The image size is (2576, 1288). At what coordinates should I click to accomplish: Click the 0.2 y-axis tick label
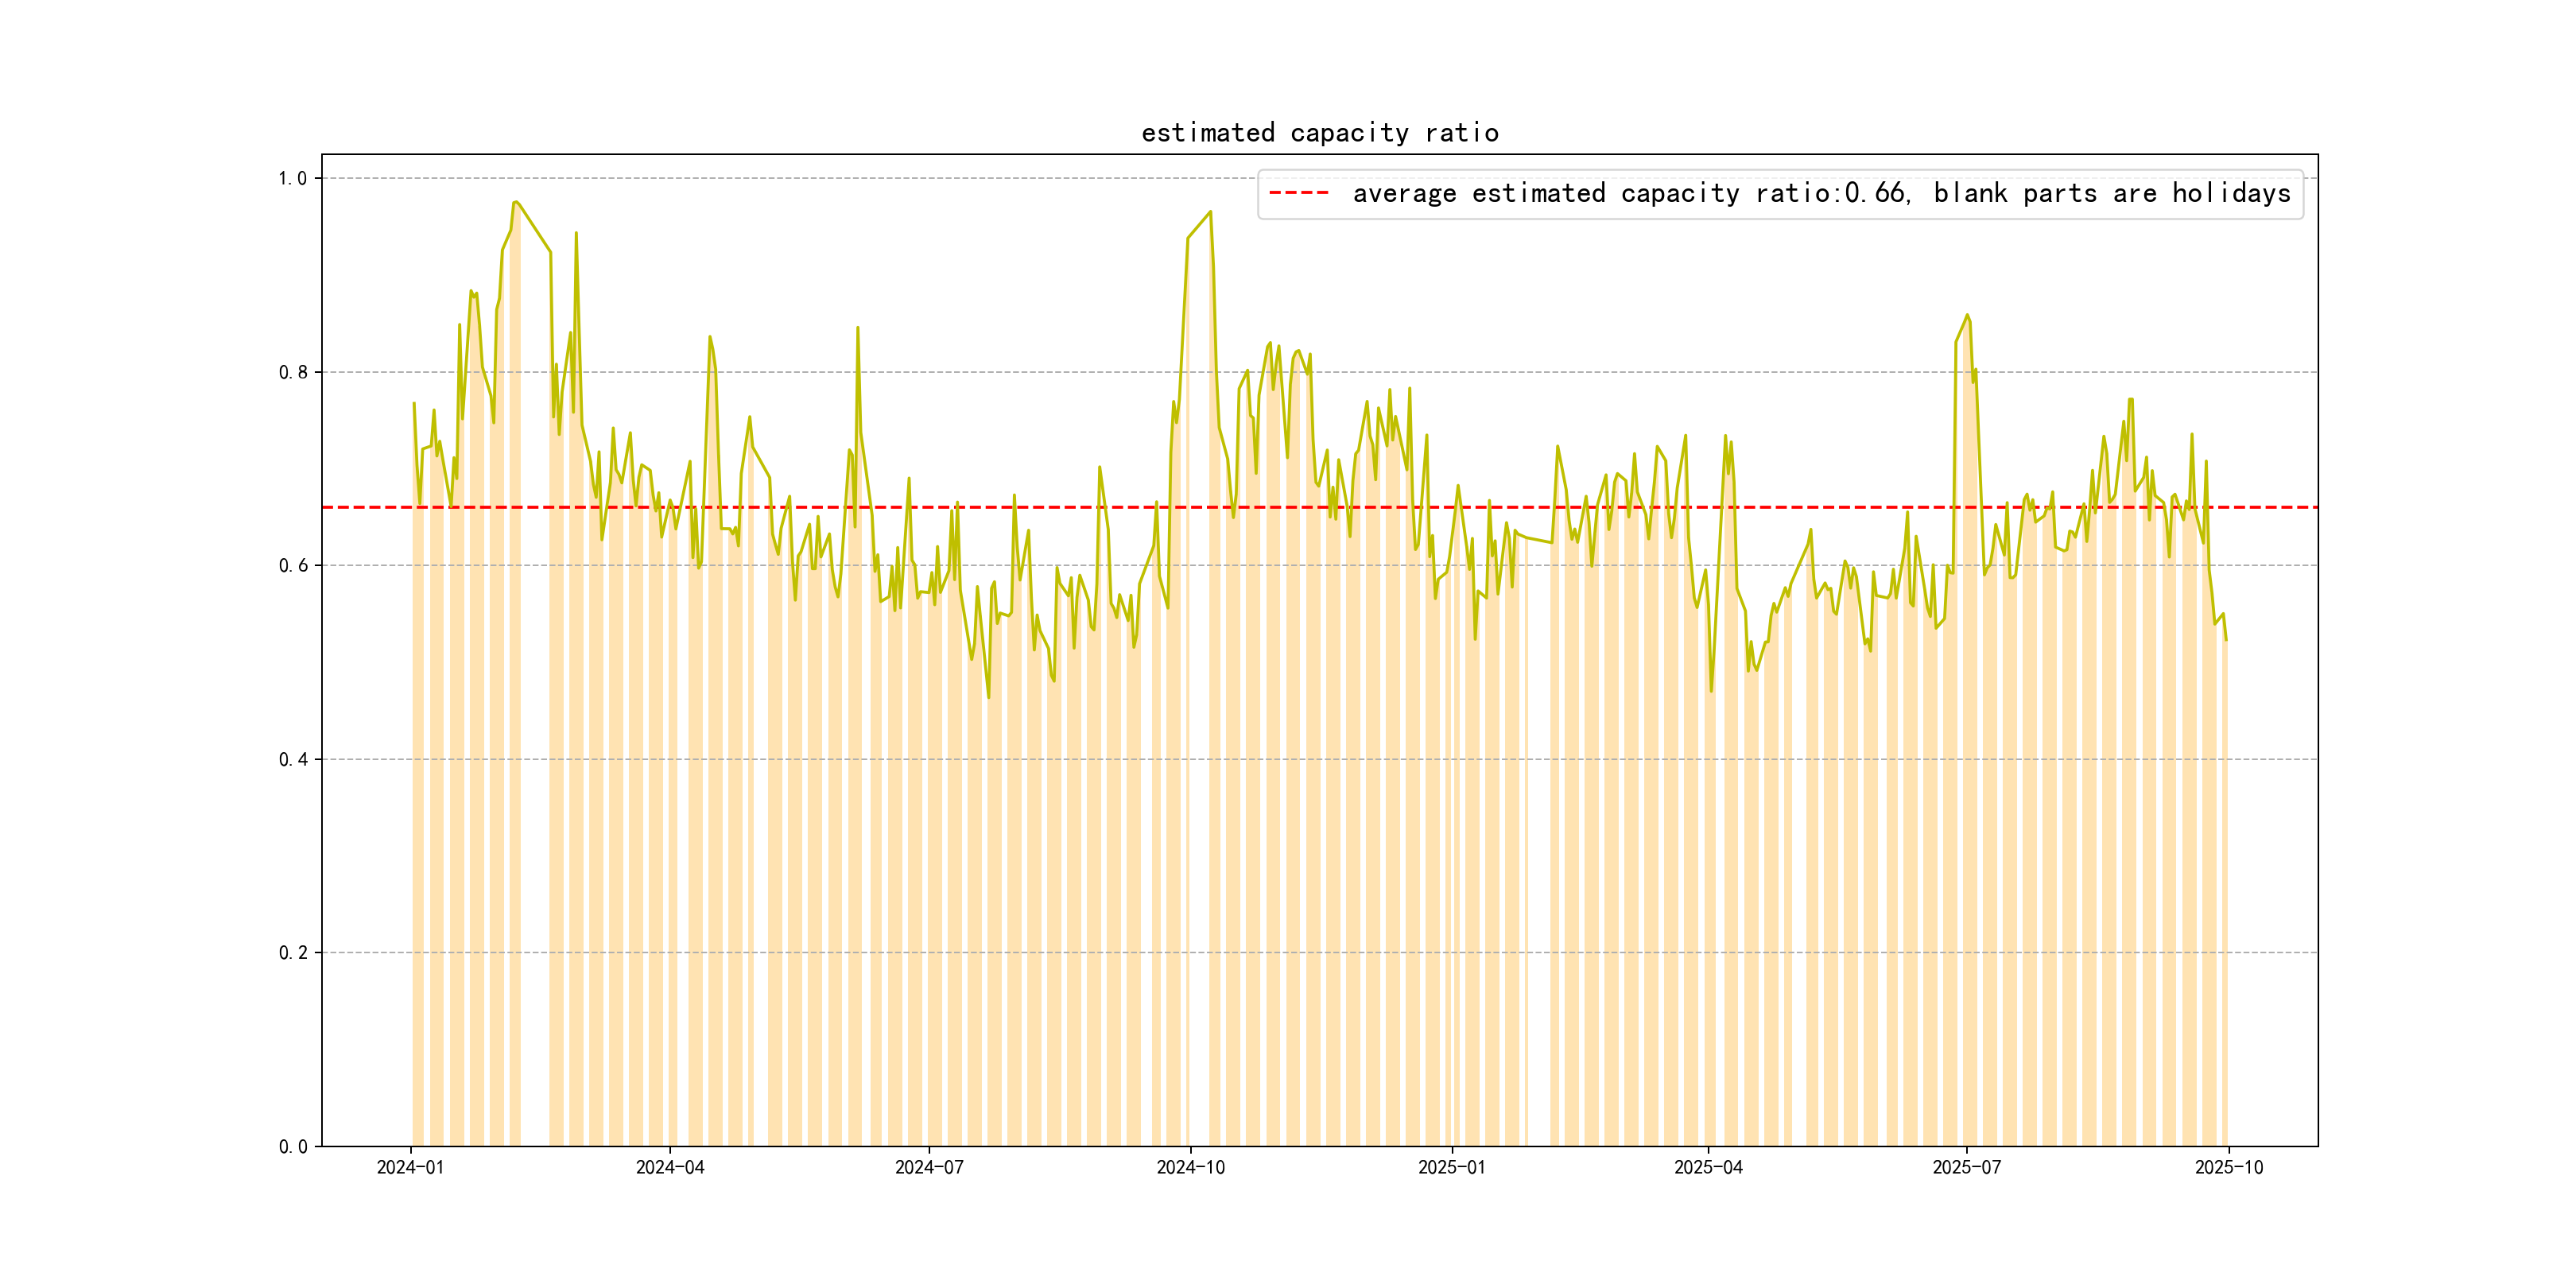coord(293,953)
